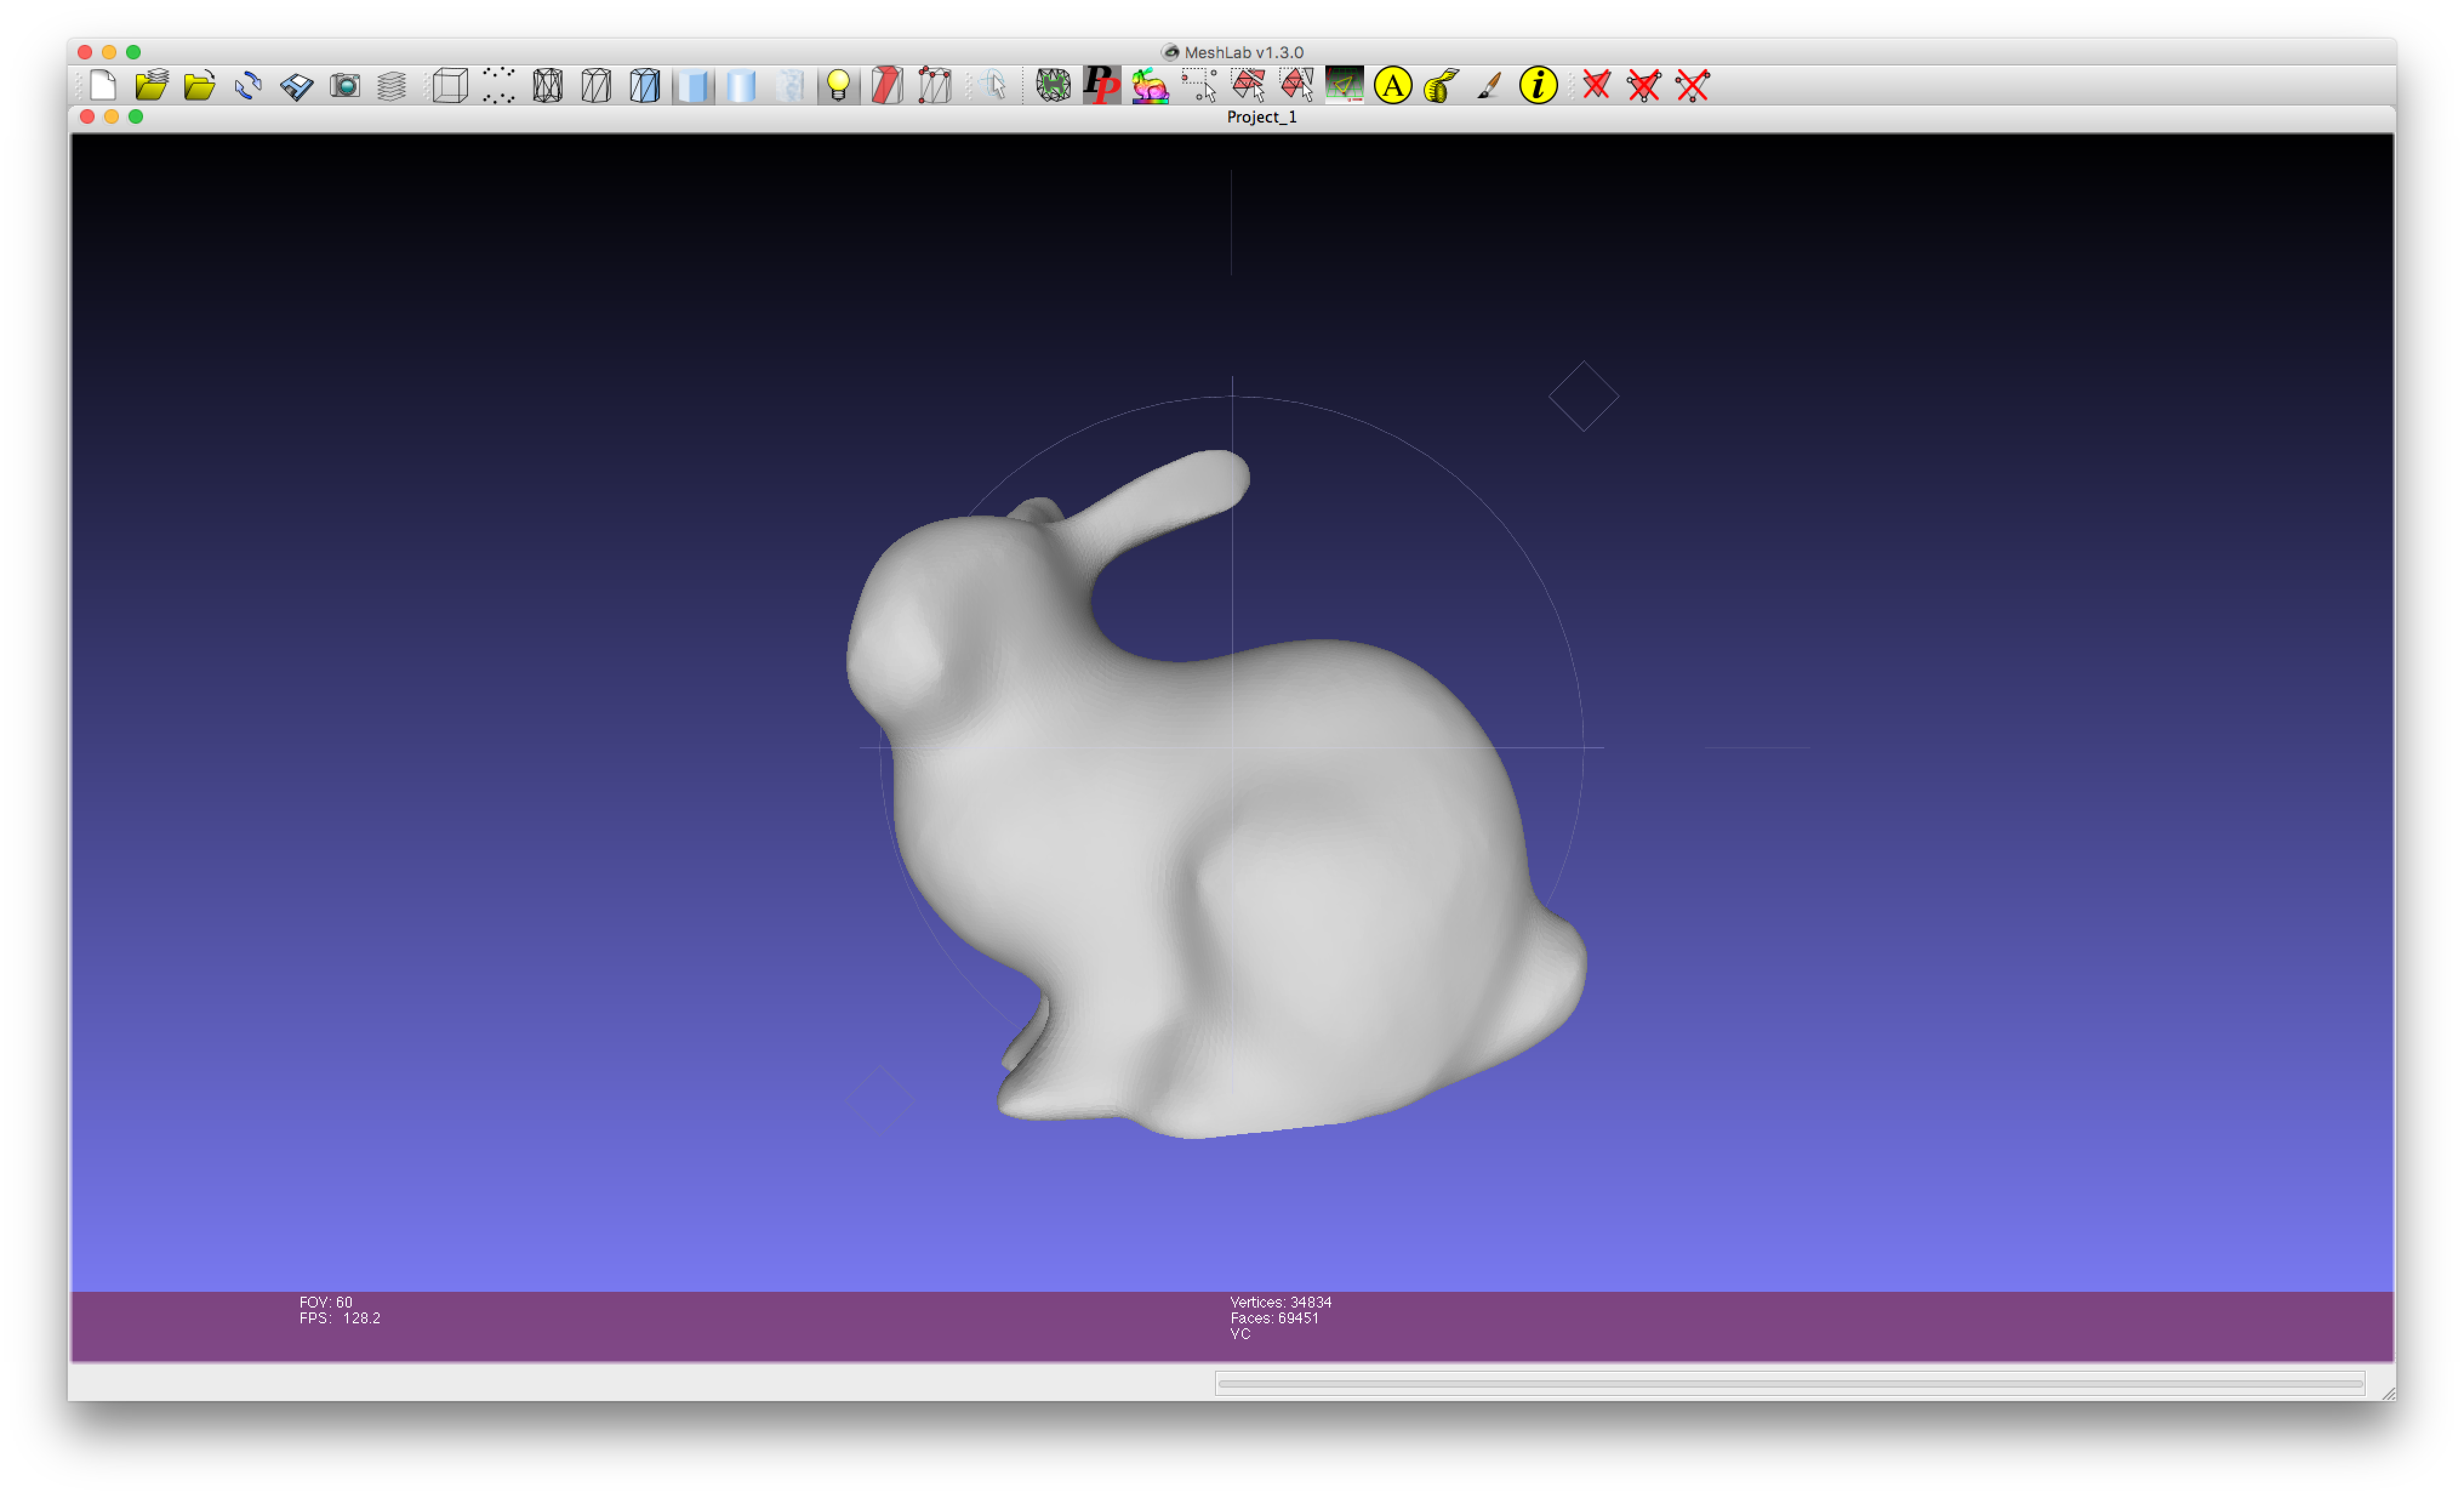This screenshot has width=2464, height=1498.
Task: Select flat lines render mode
Action: [x=644, y=86]
